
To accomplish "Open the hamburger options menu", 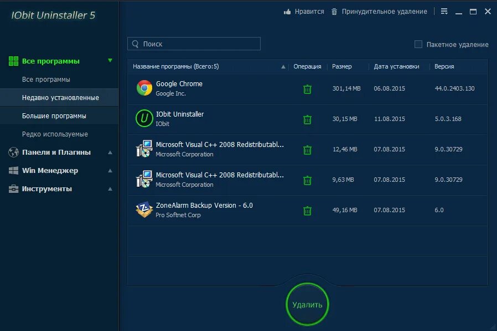I will pos(444,12).
